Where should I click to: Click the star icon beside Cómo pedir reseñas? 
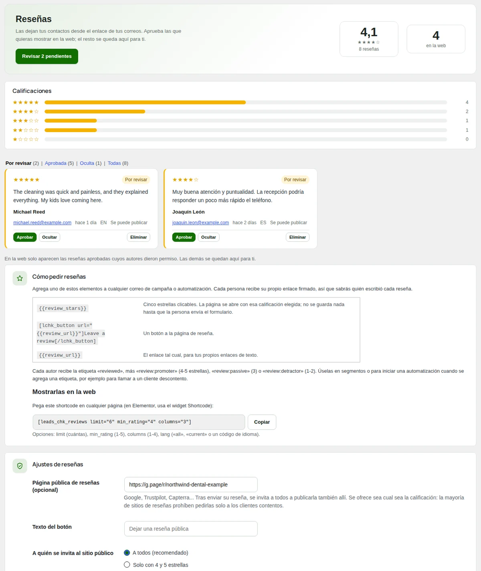coord(20,278)
